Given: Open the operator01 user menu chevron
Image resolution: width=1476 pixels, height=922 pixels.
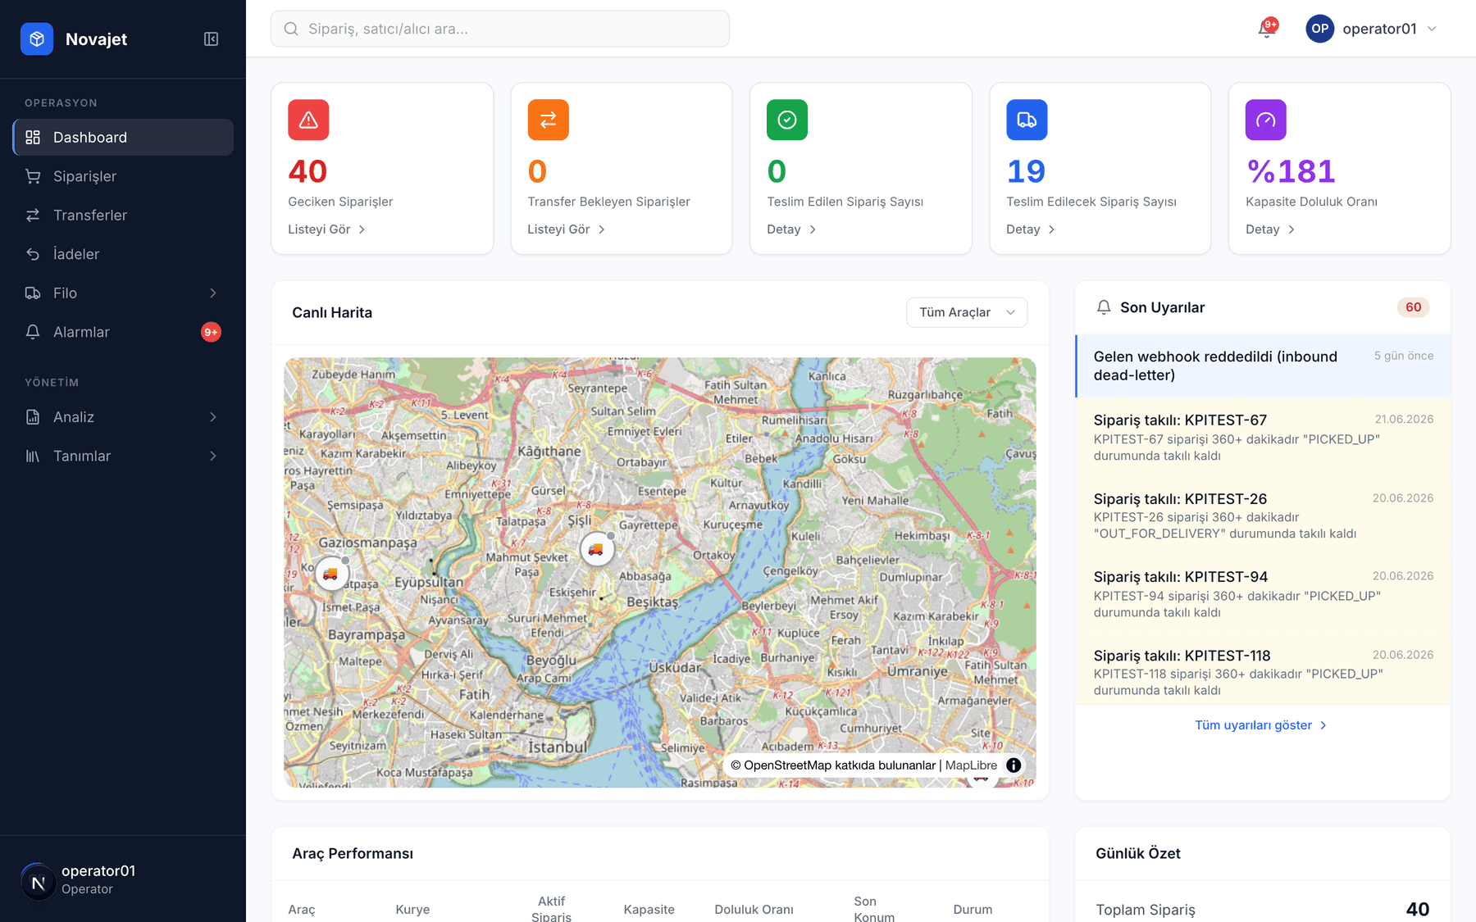Looking at the screenshot, I should coord(1432,29).
